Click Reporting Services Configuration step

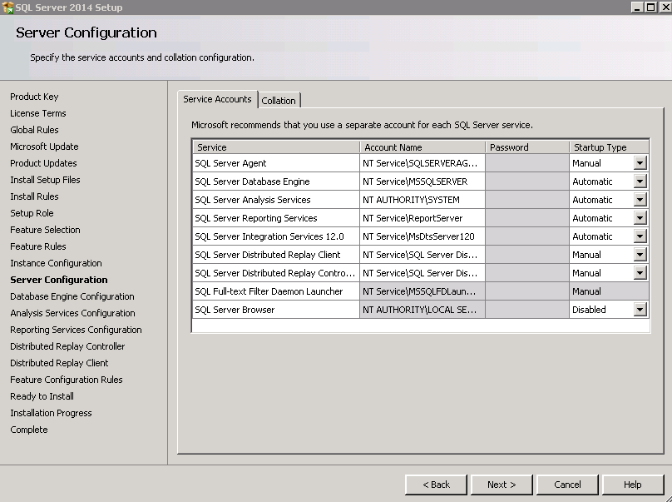point(76,330)
